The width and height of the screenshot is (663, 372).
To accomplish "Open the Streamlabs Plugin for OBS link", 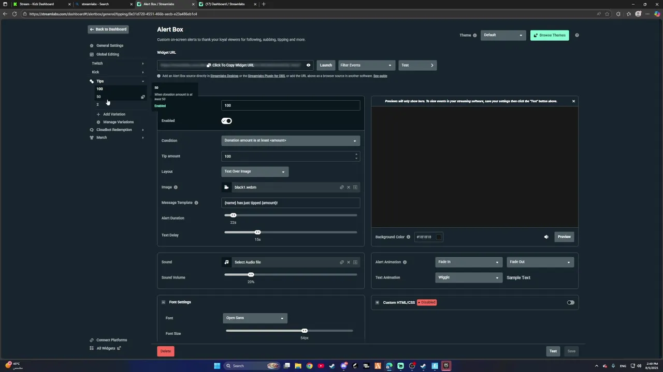I will pyautogui.click(x=266, y=76).
